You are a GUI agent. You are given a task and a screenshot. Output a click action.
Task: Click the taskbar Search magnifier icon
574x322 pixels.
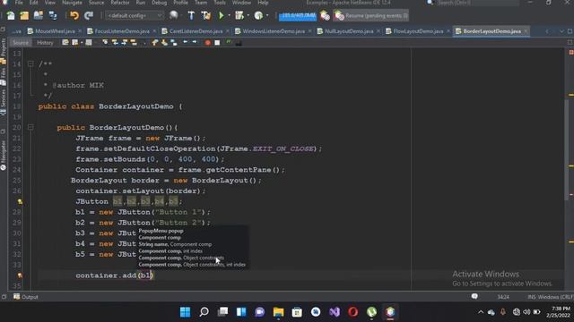[204, 312]
